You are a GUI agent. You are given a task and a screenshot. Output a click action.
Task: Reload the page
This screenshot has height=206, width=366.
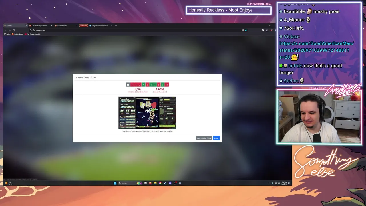tap(13, 30)
